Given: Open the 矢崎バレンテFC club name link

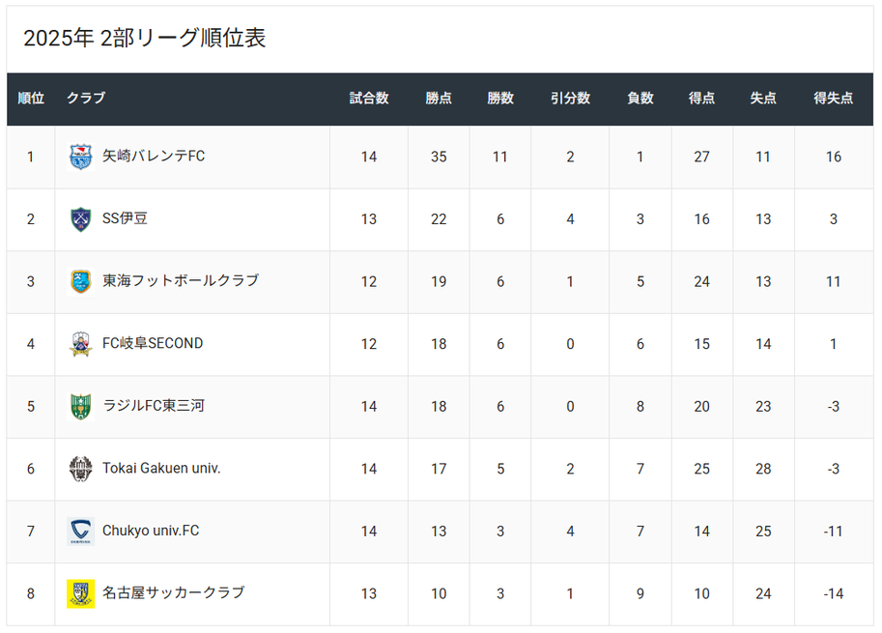Looking at the screenshot, I should click(154, 156).
